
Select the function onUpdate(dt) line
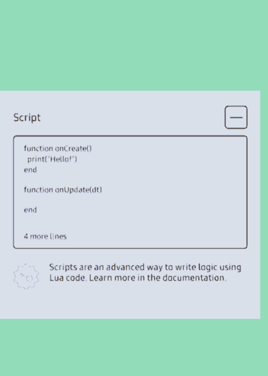click(63, 190)
